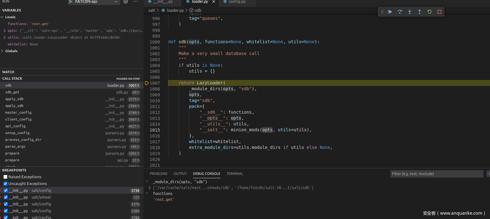
Task: Disable the Uncaught Exceptions breakpoint
Action: [5, 184]
